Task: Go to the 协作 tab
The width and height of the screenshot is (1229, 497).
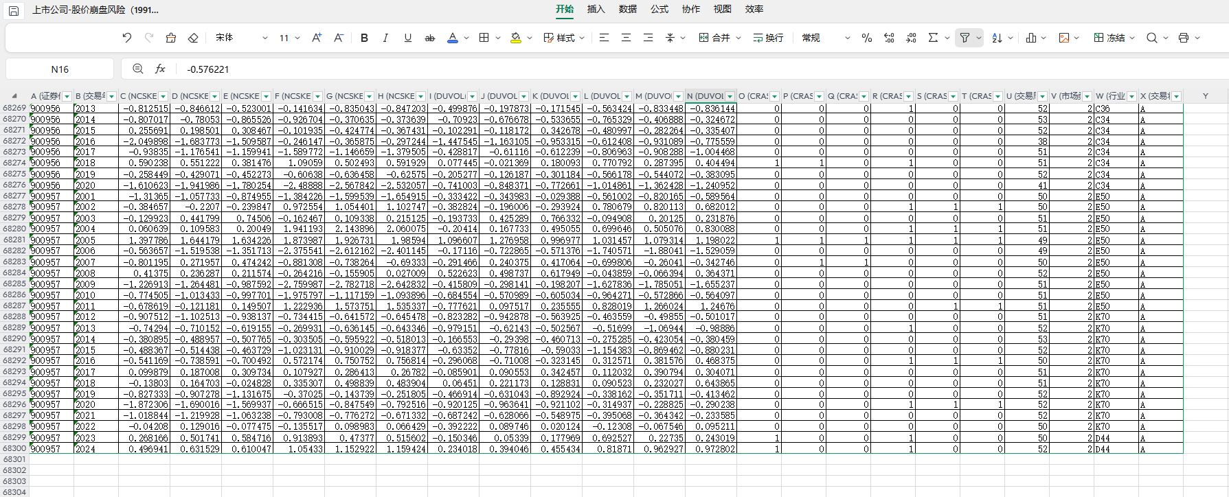Action: 691,9
